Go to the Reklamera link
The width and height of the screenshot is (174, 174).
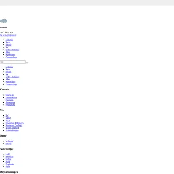[x=10, y=105]
